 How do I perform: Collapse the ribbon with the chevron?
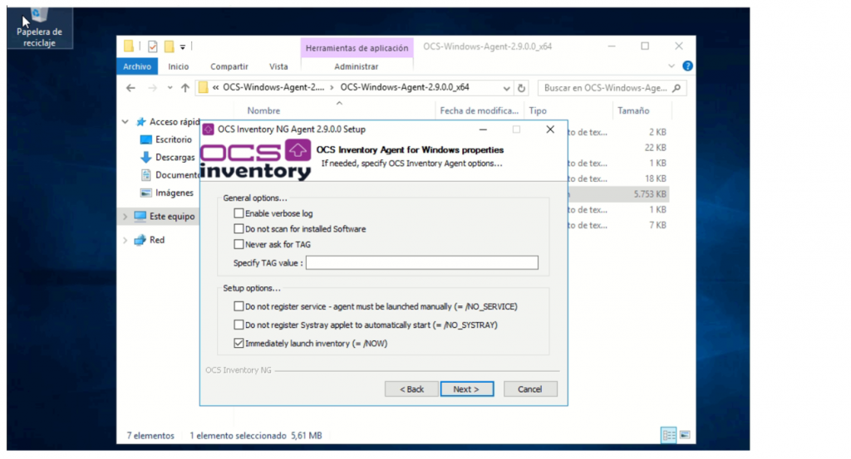671,66
